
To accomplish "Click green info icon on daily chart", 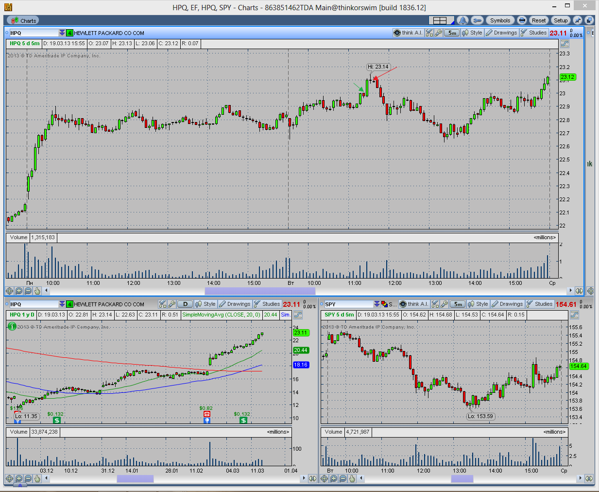I will tap(12, 326).
